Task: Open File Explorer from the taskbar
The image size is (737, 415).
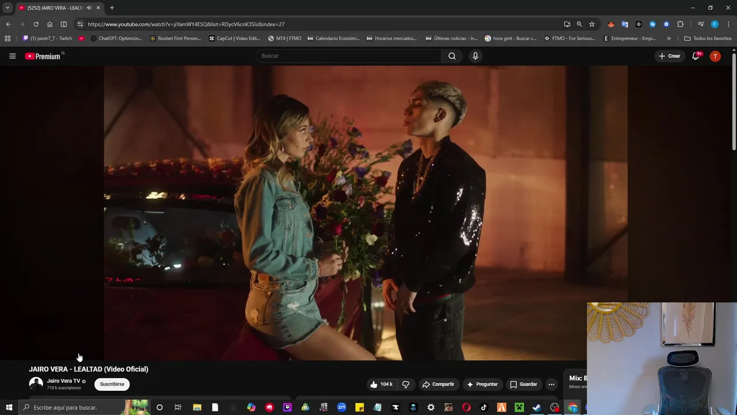Action: click(197, 408)
